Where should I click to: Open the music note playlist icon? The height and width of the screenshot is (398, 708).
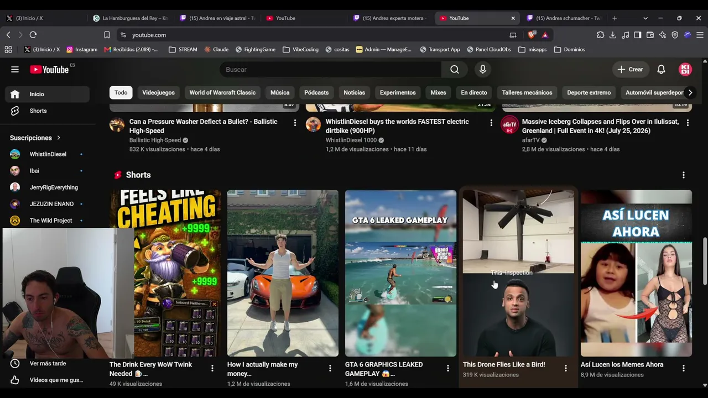coord(626,35)
